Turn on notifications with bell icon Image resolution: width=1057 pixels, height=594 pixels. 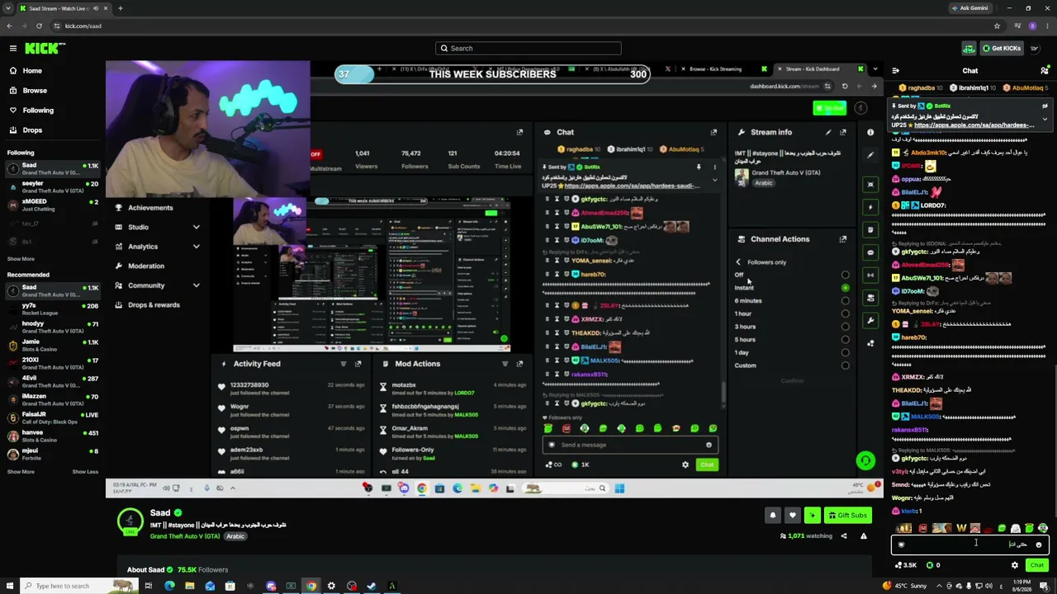[x=773, y=516]
